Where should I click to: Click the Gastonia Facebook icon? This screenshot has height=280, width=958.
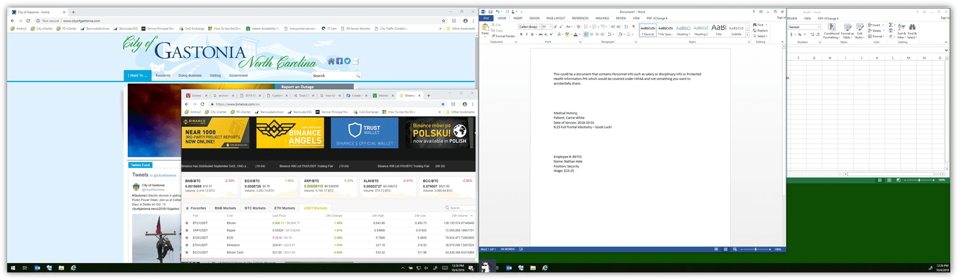pyautogui.click(x=339, y=61)
